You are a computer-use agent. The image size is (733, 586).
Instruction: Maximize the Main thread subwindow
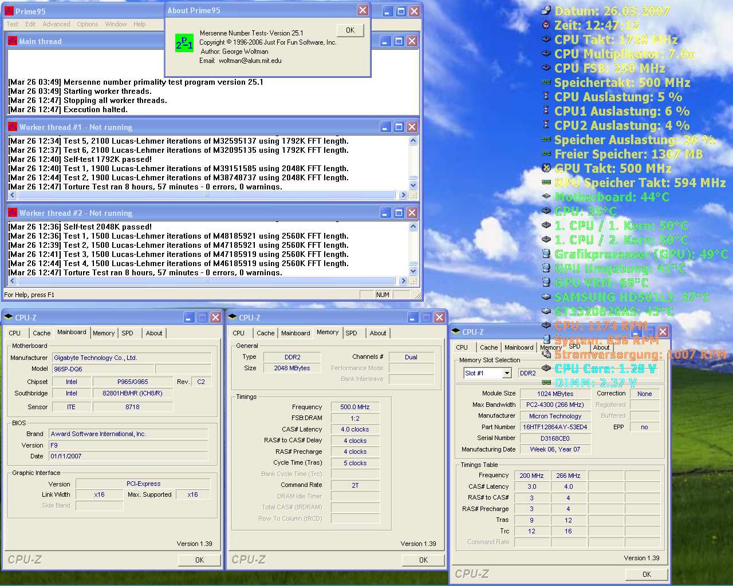tap(399, 41)
